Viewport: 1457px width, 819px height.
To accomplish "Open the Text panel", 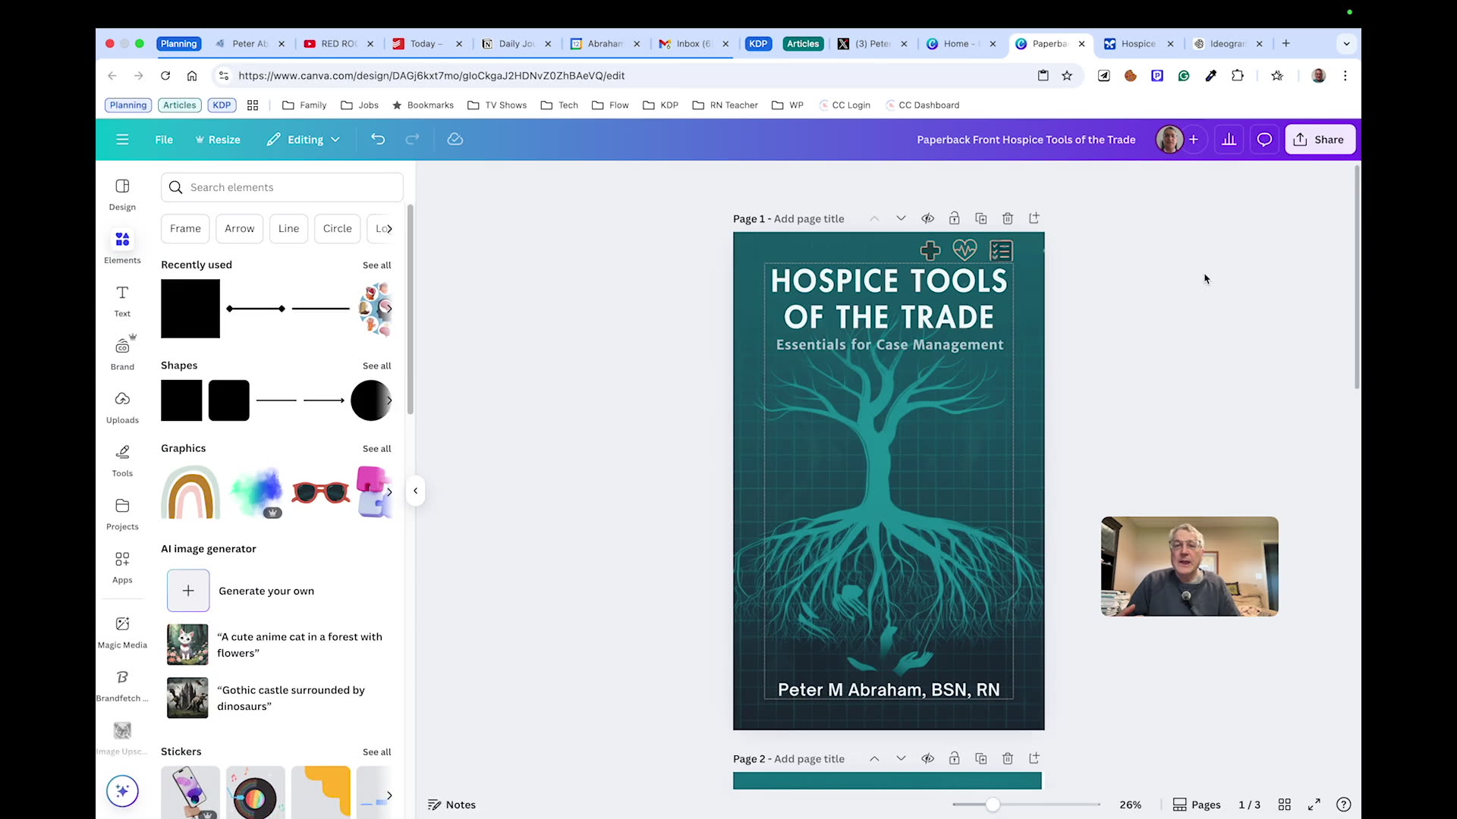I will 122,300.
